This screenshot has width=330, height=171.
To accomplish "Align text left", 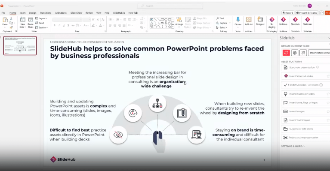I will point(110,25).
